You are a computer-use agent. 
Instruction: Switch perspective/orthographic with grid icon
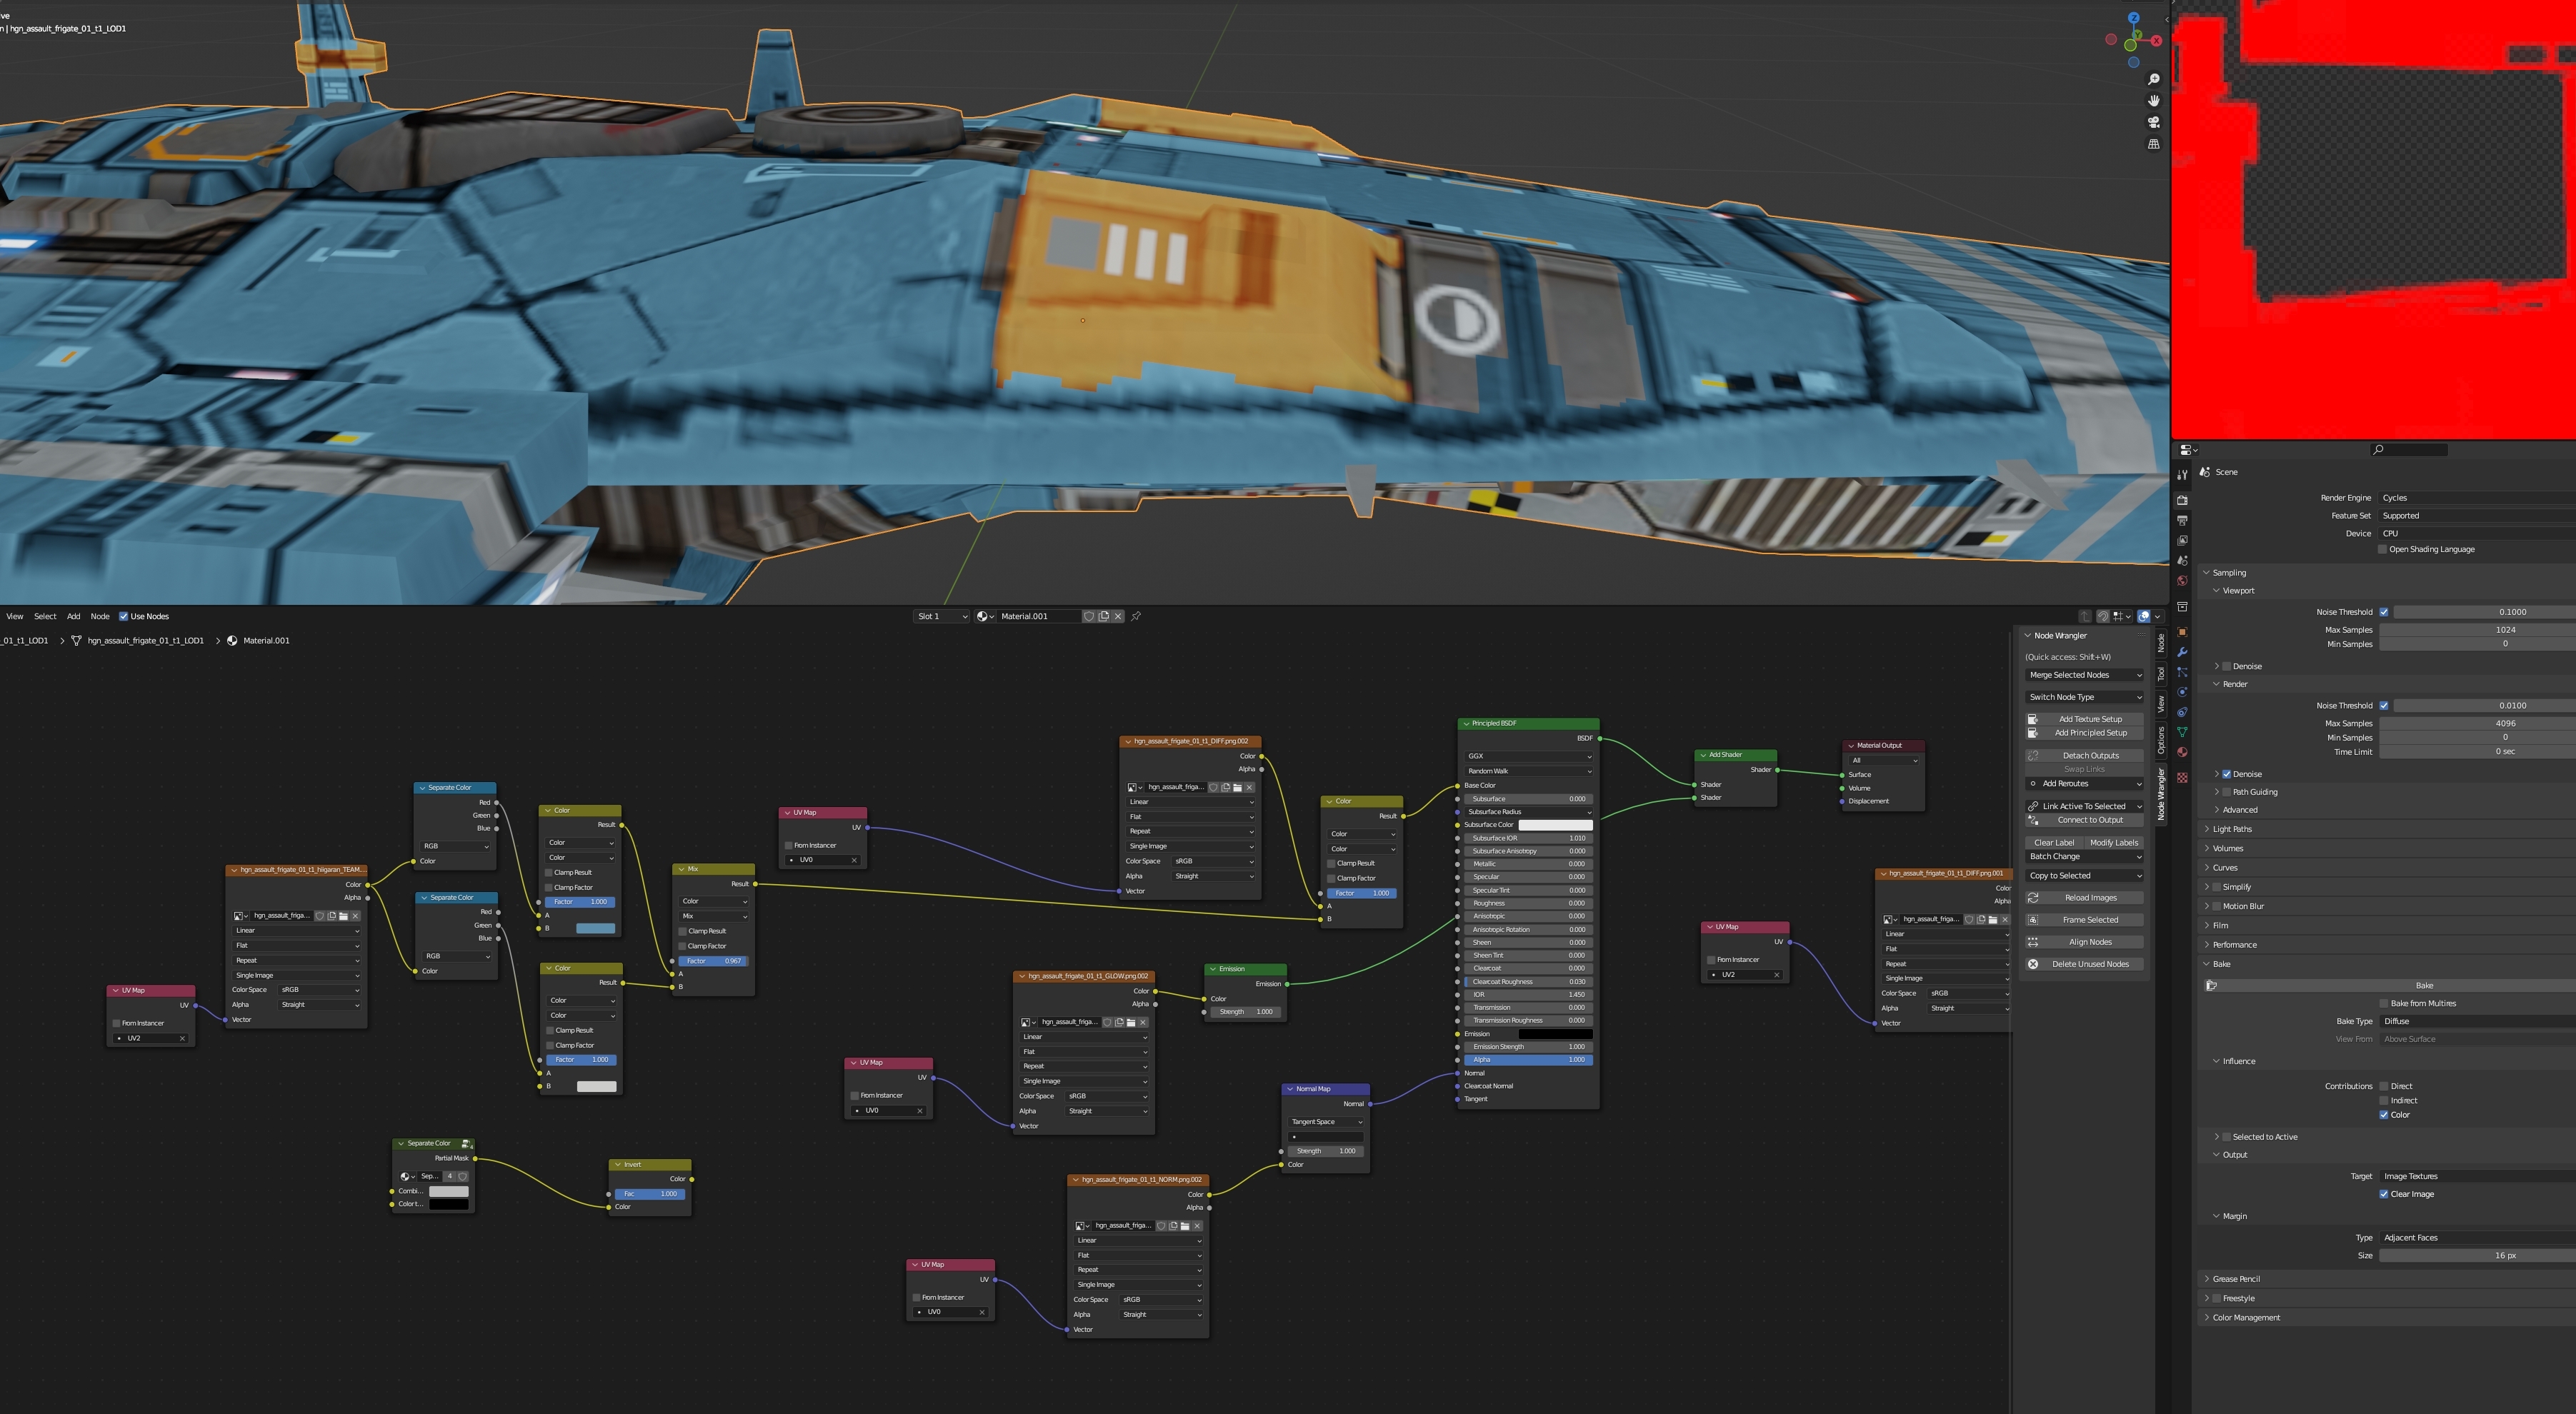tap(2153, 144)
